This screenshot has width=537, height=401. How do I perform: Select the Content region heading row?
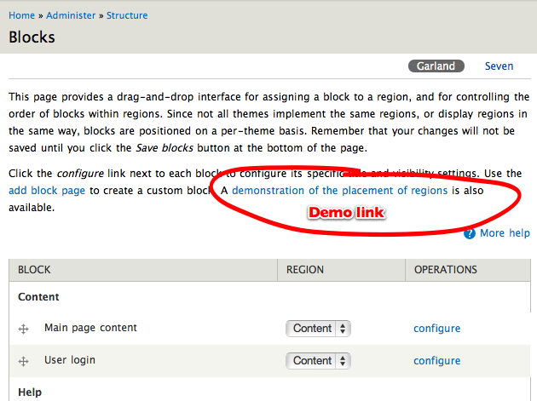[x=270, y=296]
